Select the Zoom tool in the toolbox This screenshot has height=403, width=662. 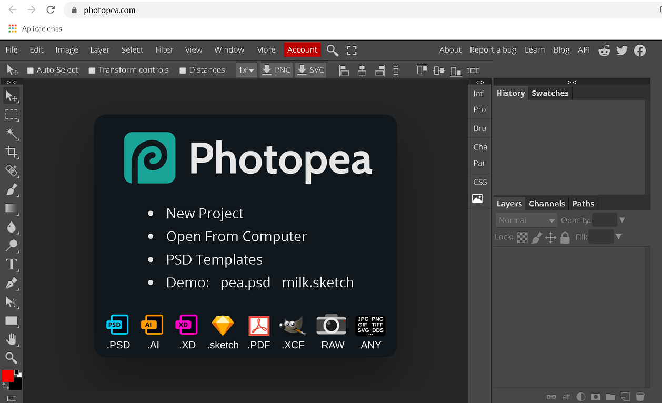pos(12,358)
